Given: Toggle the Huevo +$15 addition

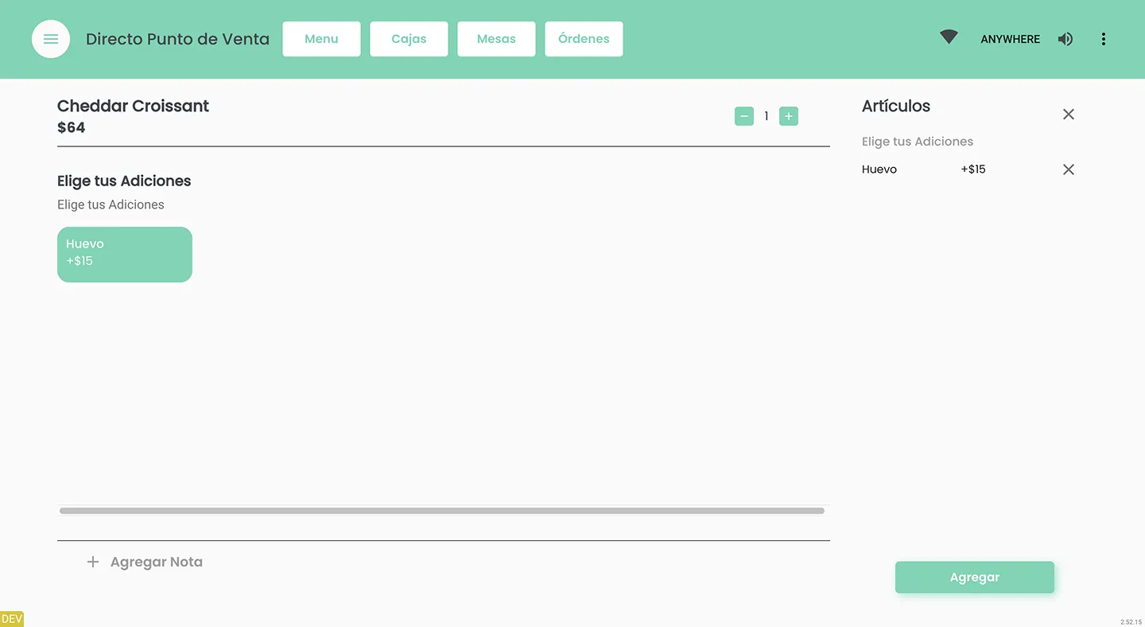Looking at the screenshot, I should (x=125, y=255).
